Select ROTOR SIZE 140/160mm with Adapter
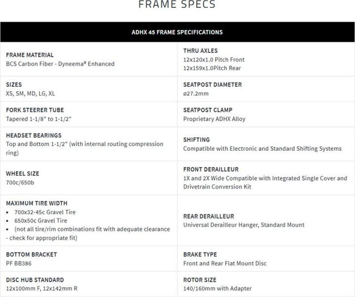 click(x=217, y=289)
